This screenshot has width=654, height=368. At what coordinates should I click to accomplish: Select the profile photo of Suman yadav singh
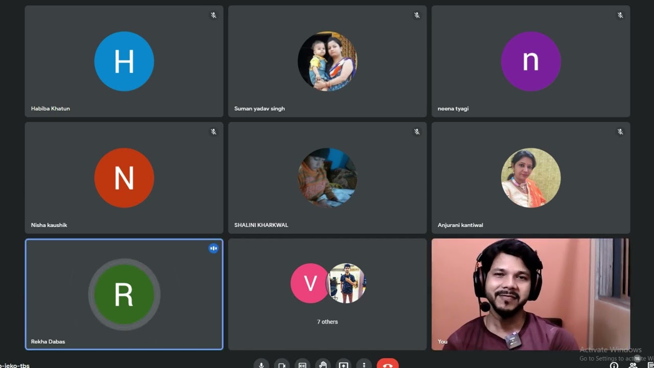pos(328,61)
